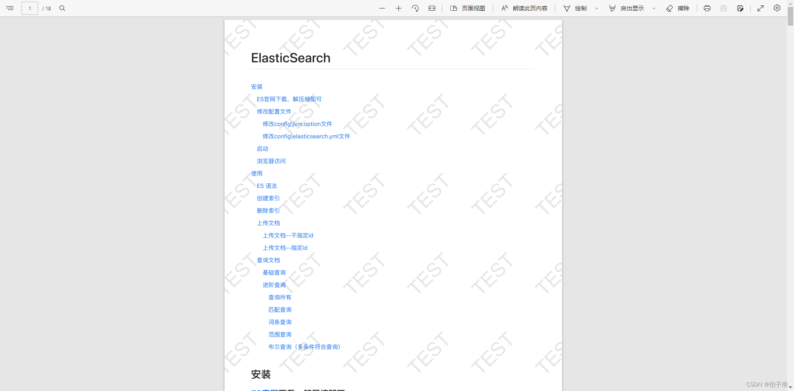
Task: Open 布尔查询（多条件符合查询）link
Action: 305,347
